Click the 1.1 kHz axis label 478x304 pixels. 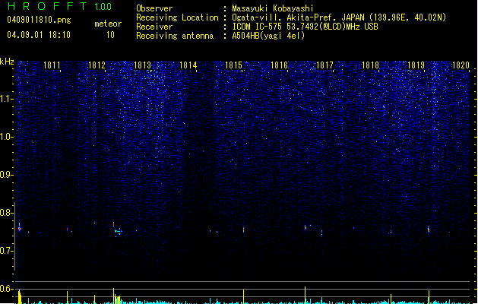(7, 99)
